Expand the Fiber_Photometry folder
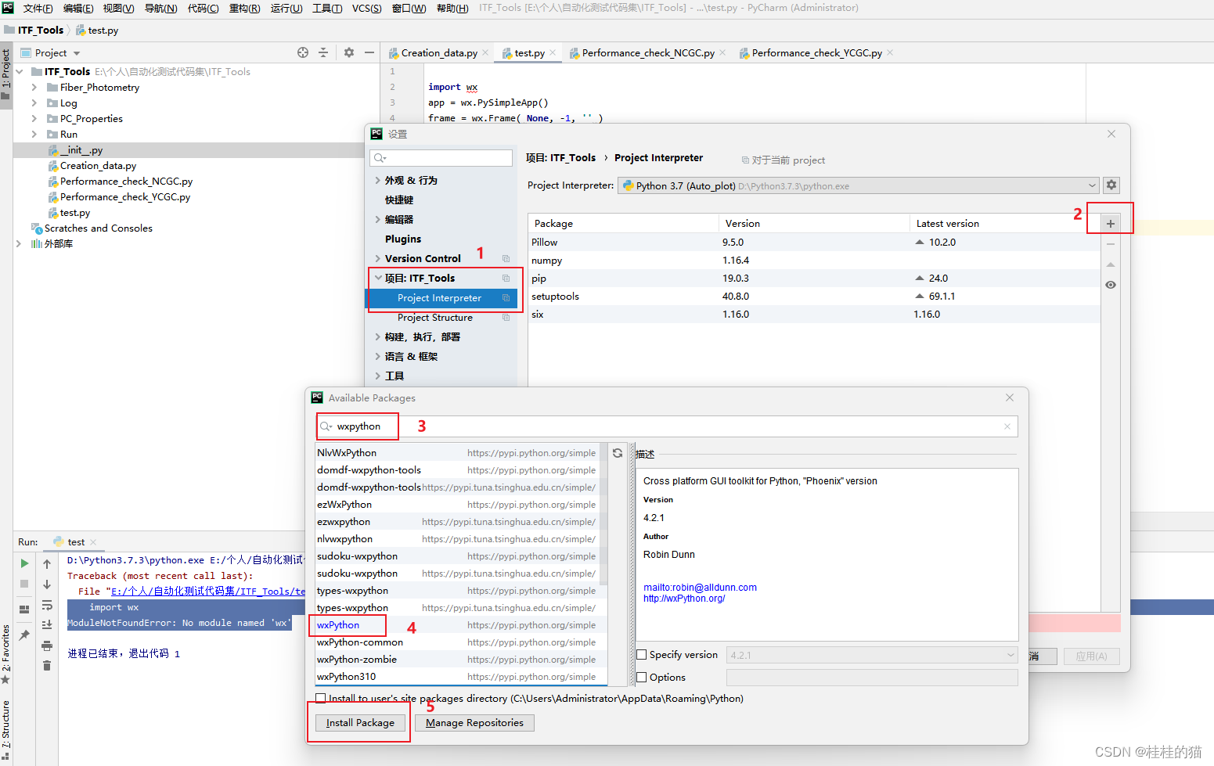The height and width of the screenshot is (766, 1214). (34, 88)
